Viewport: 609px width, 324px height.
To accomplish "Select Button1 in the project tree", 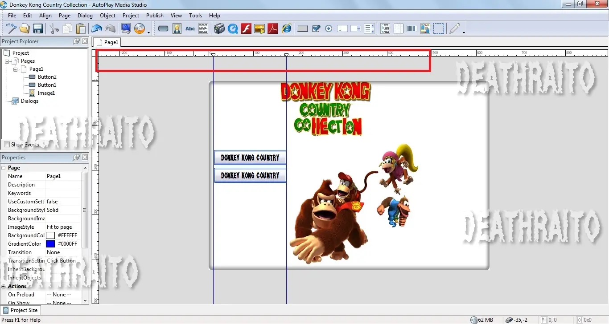I will (47, 85).
